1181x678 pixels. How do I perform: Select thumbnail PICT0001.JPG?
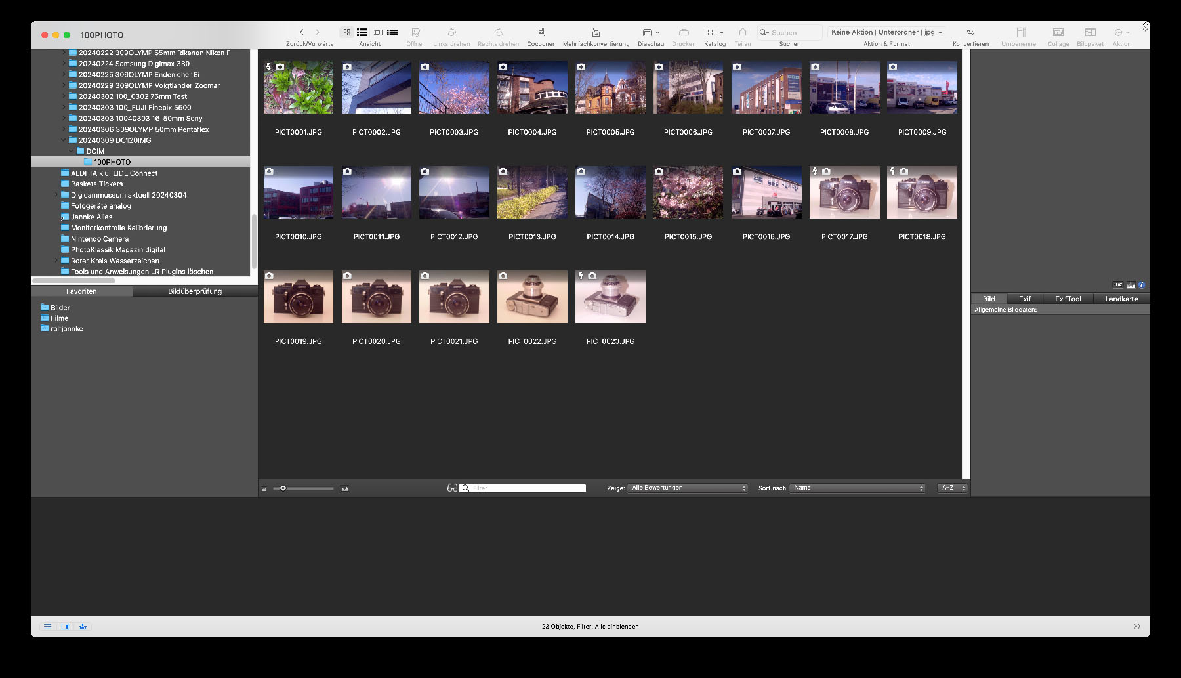(299, 88)
